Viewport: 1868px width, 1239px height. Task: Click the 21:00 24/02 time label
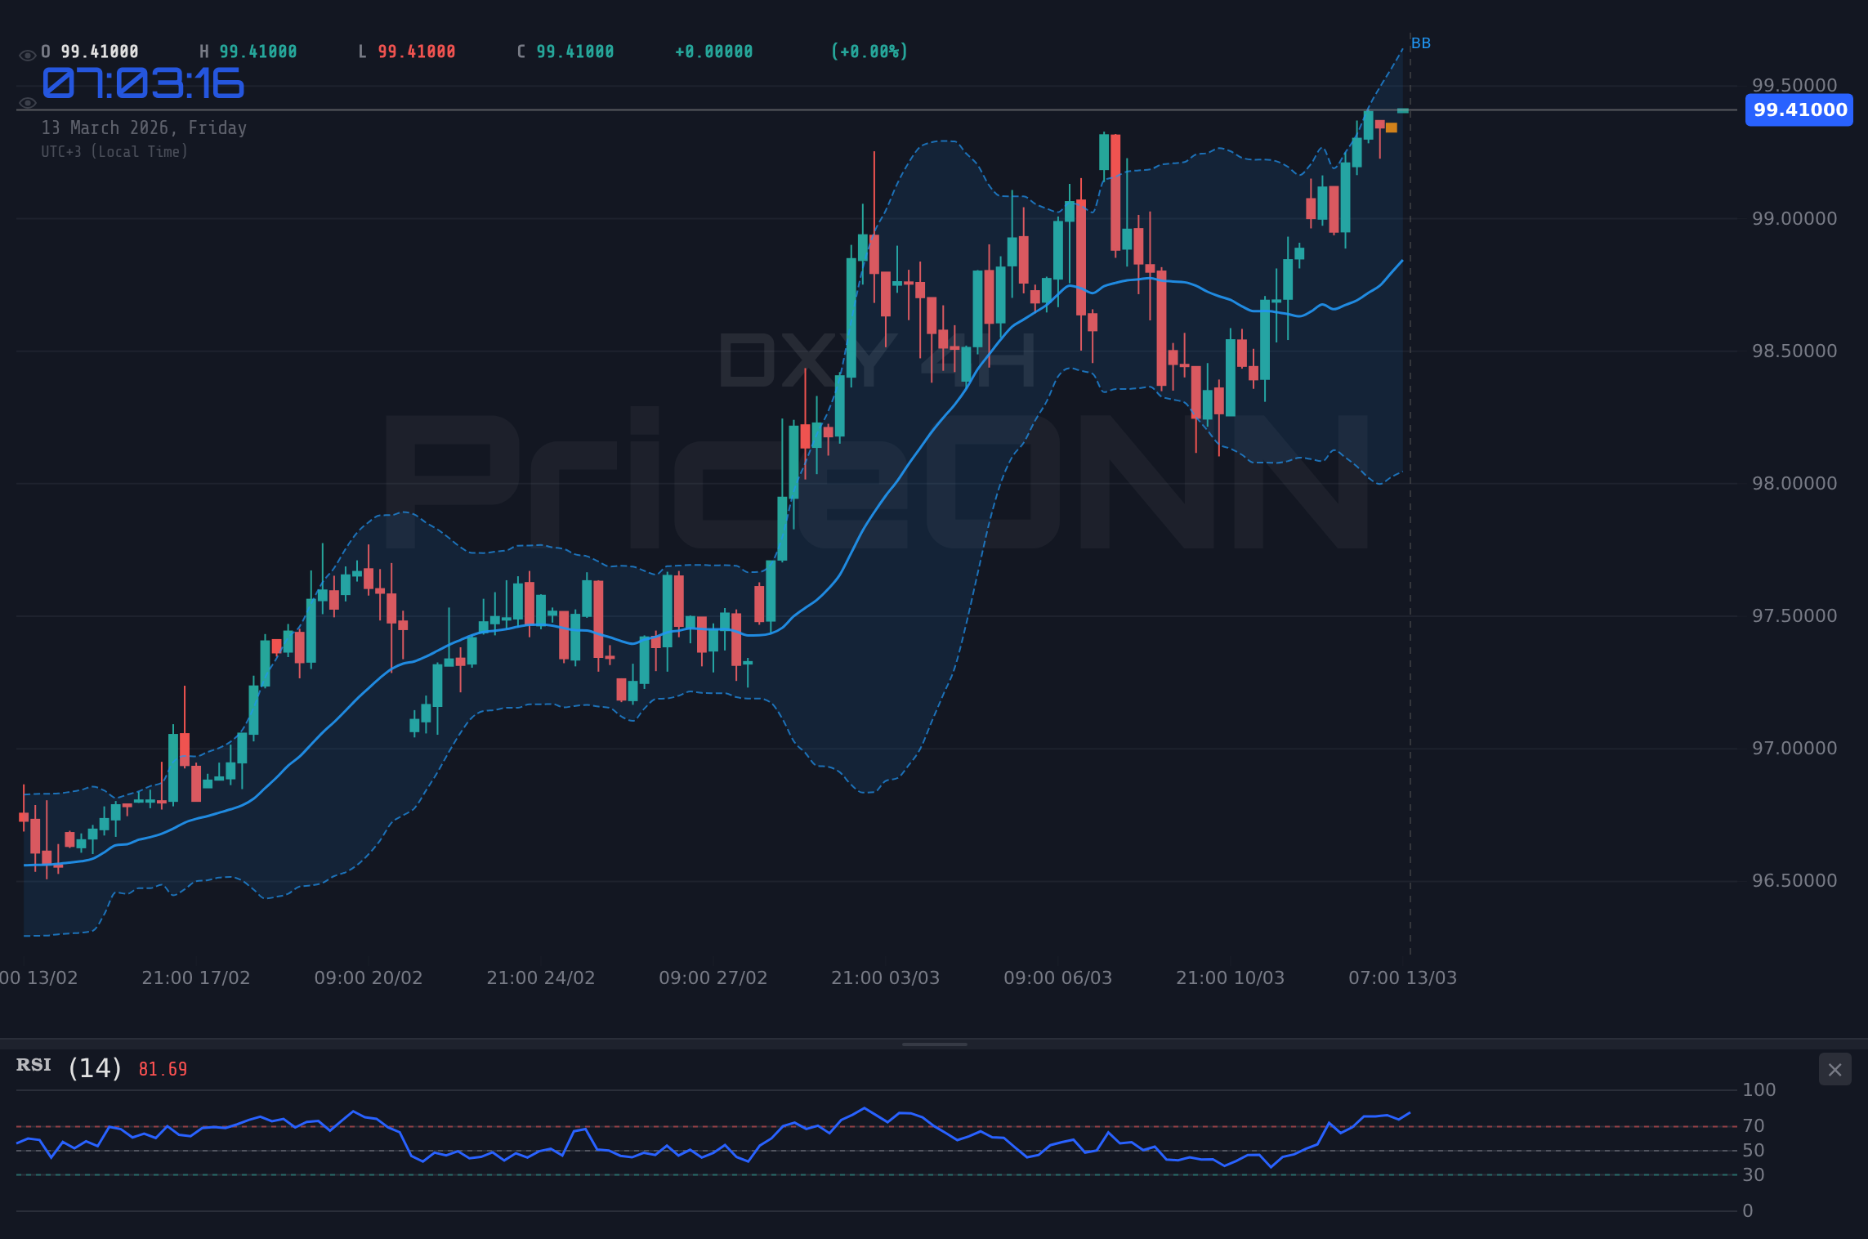(541, 977)
